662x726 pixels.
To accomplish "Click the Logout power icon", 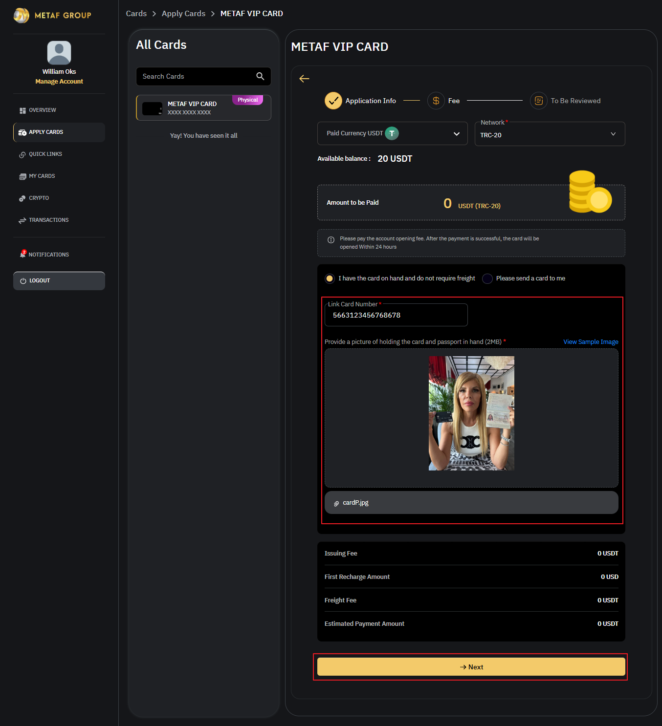I will [23, 281].
